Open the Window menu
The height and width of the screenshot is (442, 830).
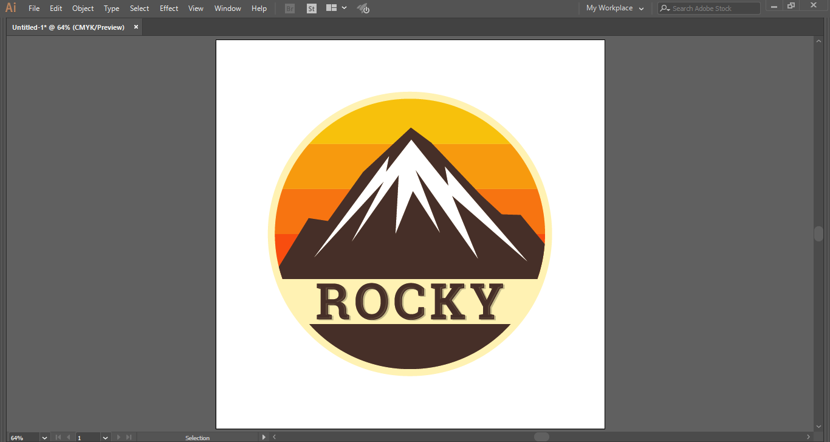click(x=228, y=9)
